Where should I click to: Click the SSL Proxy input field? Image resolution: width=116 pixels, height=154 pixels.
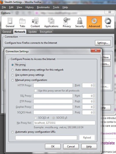pyautogui.click(x=53, y=96)
